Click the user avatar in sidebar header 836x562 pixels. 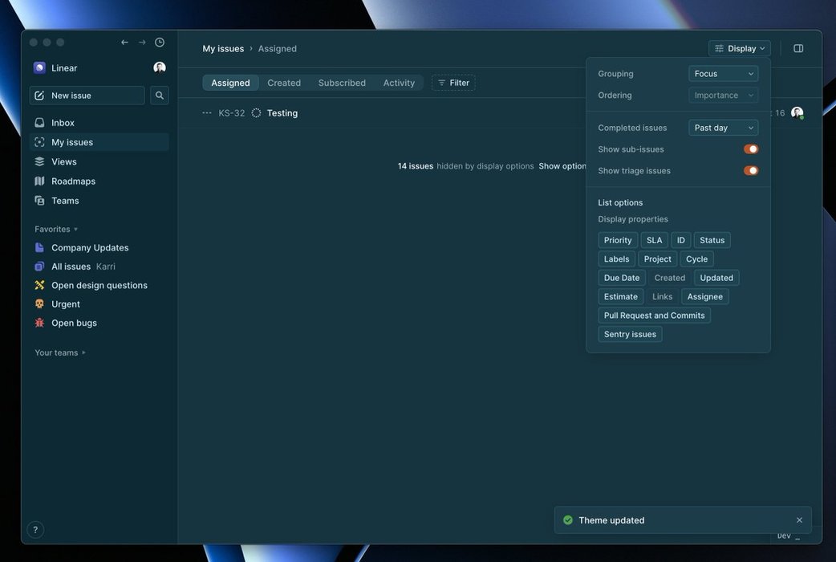(x=160, y=68)
